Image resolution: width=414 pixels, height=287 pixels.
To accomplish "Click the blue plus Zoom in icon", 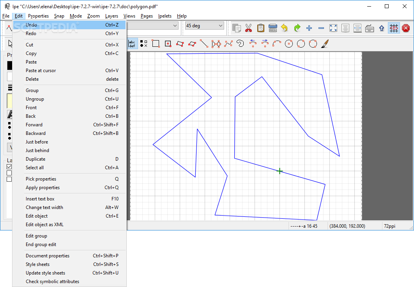I will [309, 28].
